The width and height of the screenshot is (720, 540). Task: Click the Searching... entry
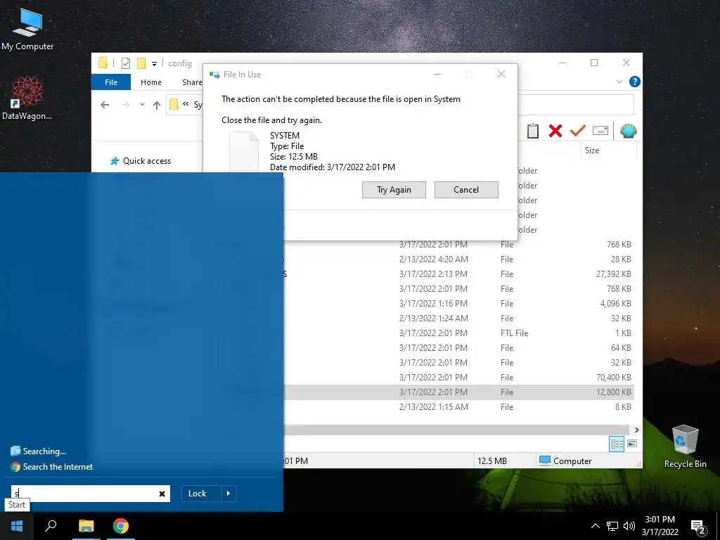[38, 451]
